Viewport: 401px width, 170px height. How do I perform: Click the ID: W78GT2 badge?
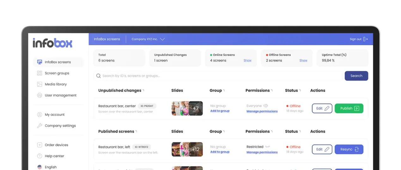coord(142,147)
